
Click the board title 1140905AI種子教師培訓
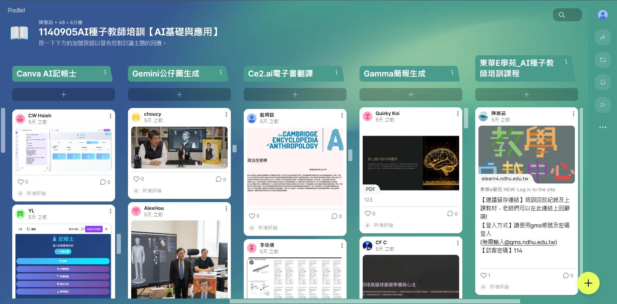pos(129,32)
